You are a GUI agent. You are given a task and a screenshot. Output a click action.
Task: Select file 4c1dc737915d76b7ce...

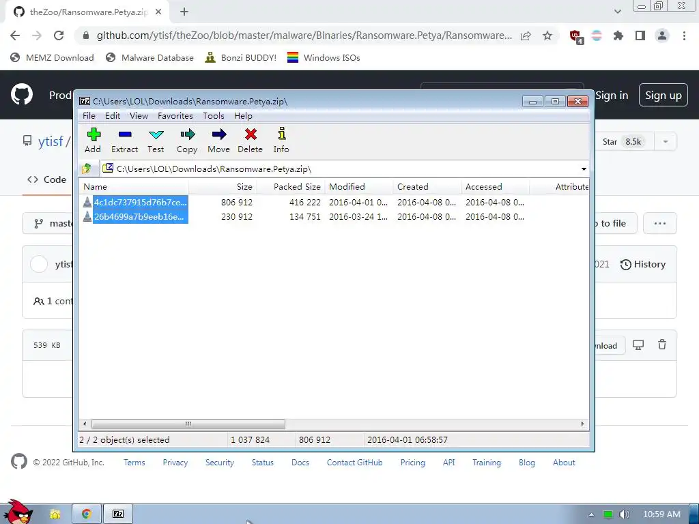(136, 202)
